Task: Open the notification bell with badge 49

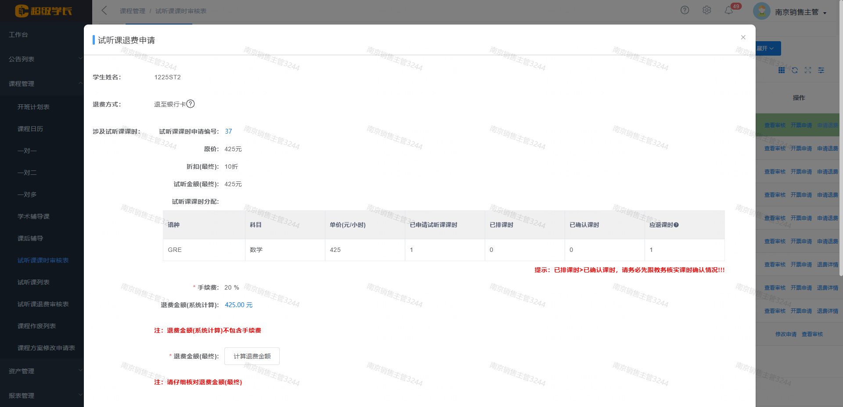Action: click(x=729, y=11)
